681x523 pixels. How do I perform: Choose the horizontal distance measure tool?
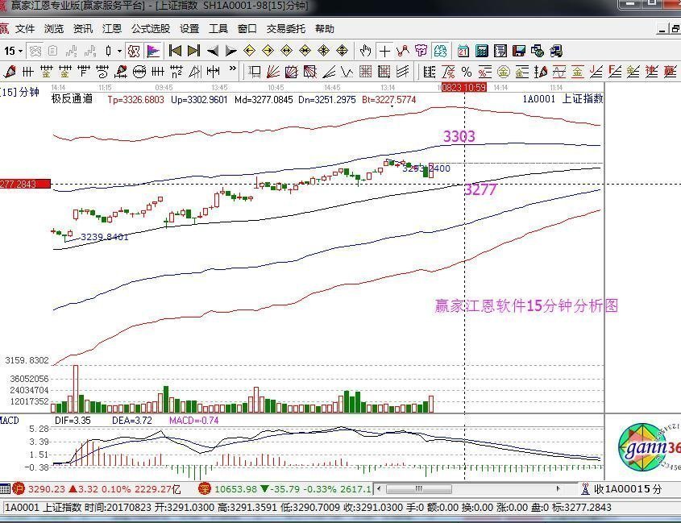pyautogui.click(x=214, y=72)
